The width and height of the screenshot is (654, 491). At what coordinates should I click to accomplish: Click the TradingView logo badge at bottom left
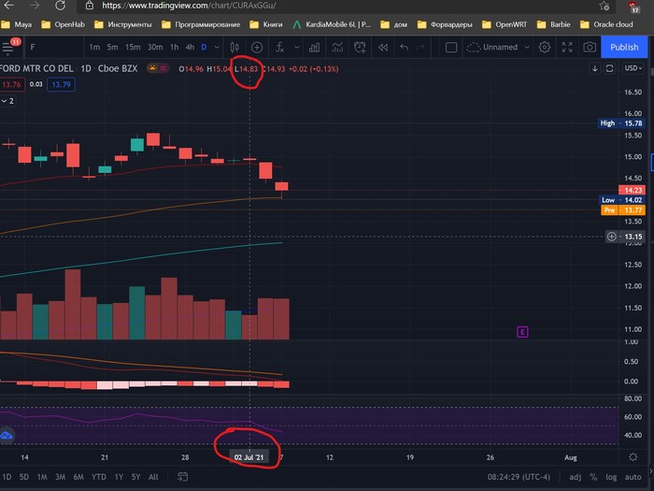pyautogui.click(x=7, y=436)
